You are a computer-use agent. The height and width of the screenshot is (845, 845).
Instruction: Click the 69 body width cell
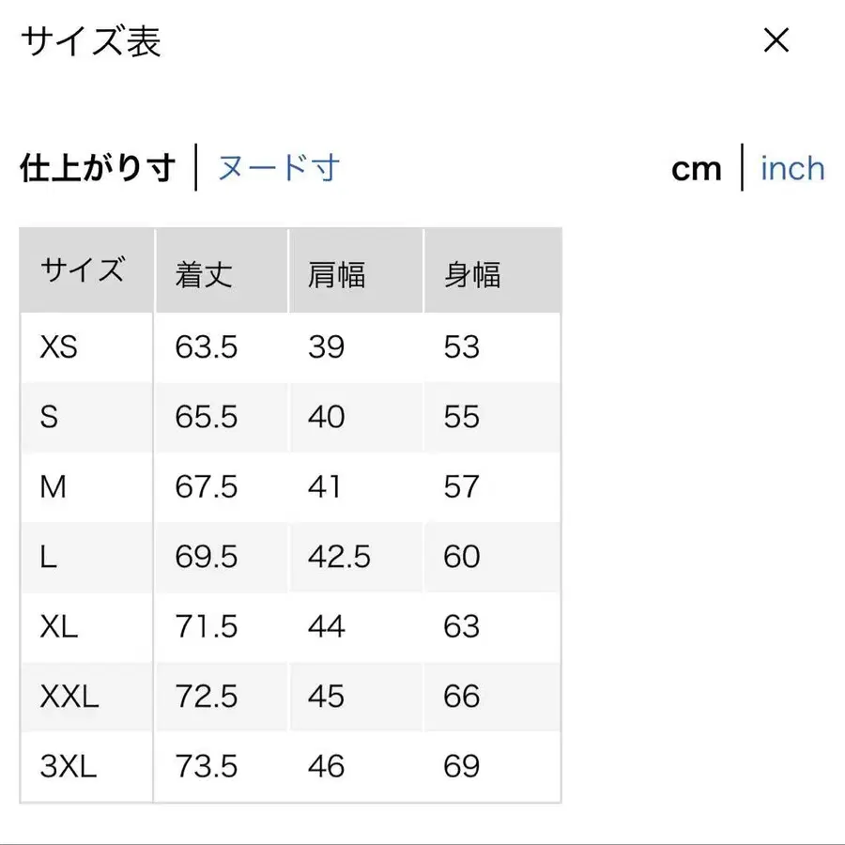[x=462, y=766]
